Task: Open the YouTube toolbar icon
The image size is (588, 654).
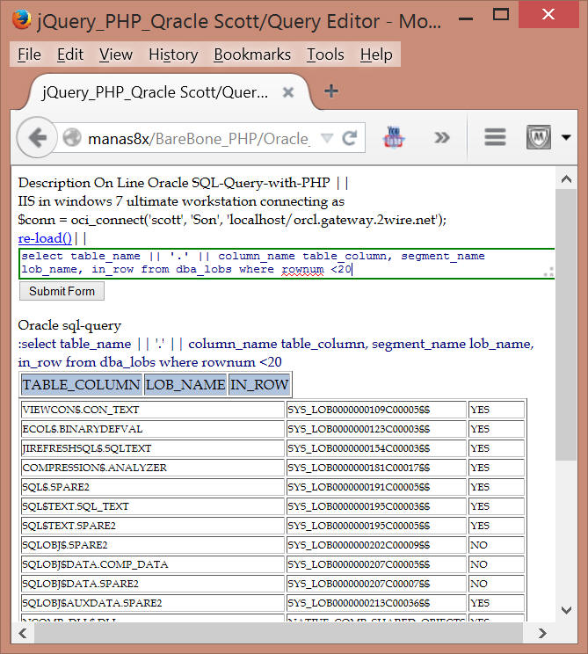Action: 394,138
